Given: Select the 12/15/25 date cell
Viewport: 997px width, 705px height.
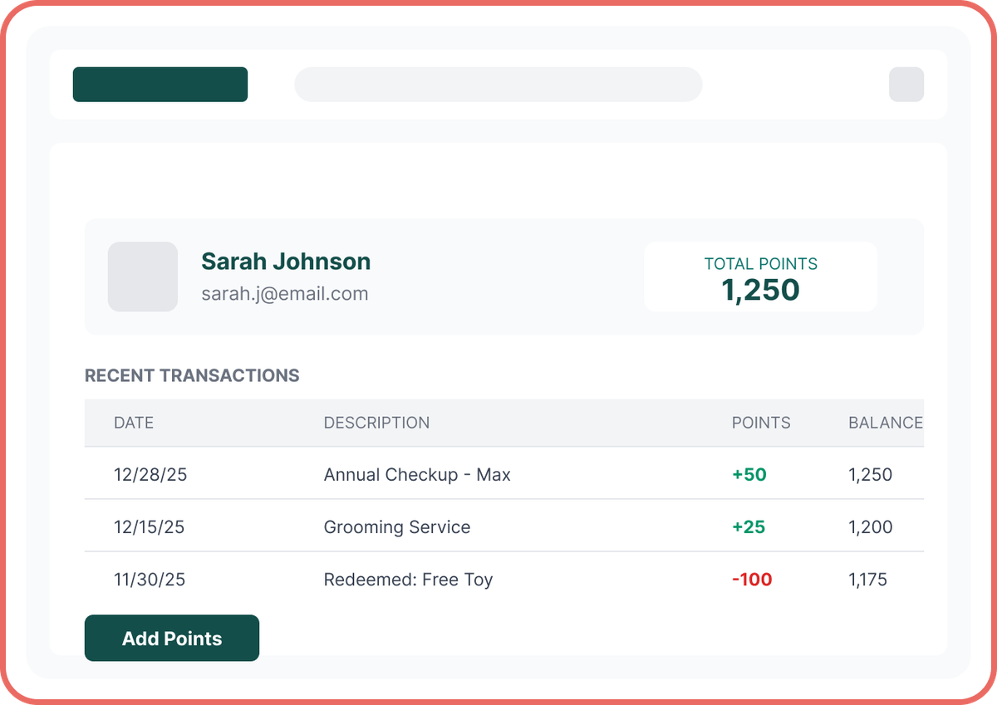Looking at the screenshot, I should pyautogui.click(x=150, y=527).
